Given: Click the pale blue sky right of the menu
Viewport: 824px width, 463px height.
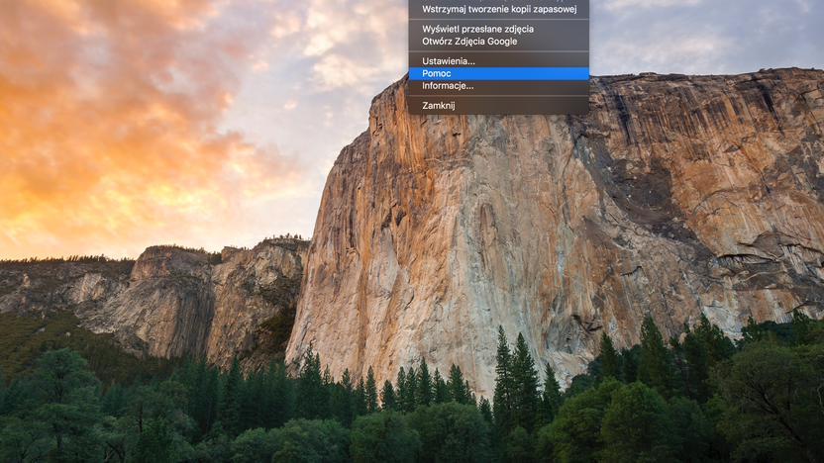Looking at the screenshot, I should pos(704,37).
